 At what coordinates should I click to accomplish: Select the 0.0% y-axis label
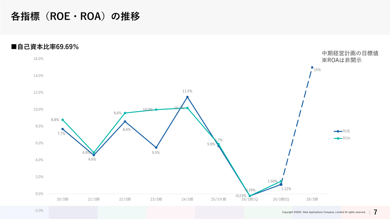[39, 194]
